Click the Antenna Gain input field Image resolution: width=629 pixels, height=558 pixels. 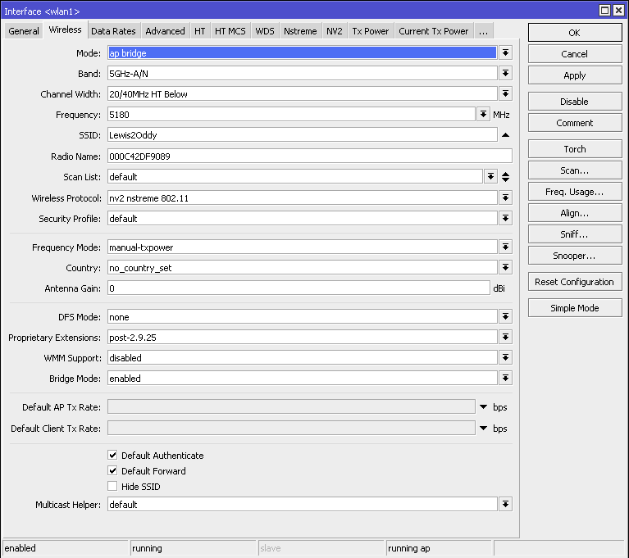pos(299,288)
